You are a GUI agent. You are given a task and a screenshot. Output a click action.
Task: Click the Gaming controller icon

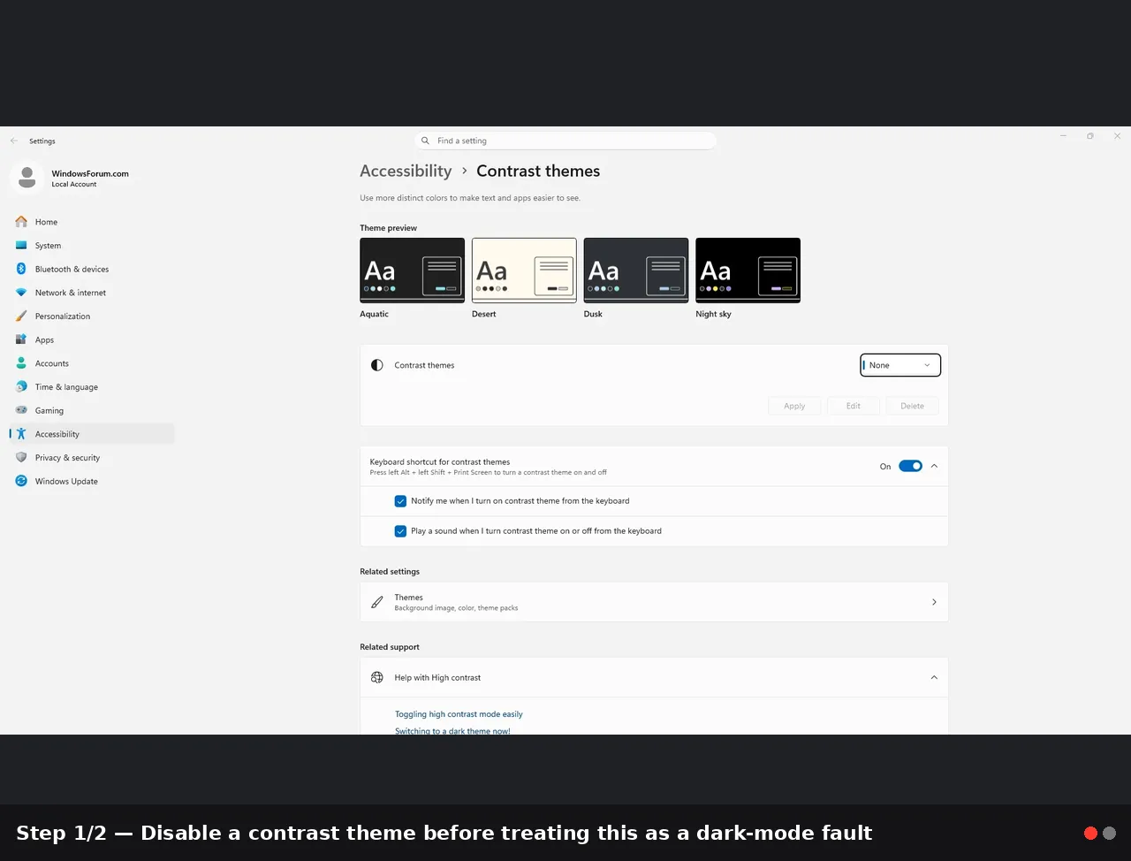21,410
